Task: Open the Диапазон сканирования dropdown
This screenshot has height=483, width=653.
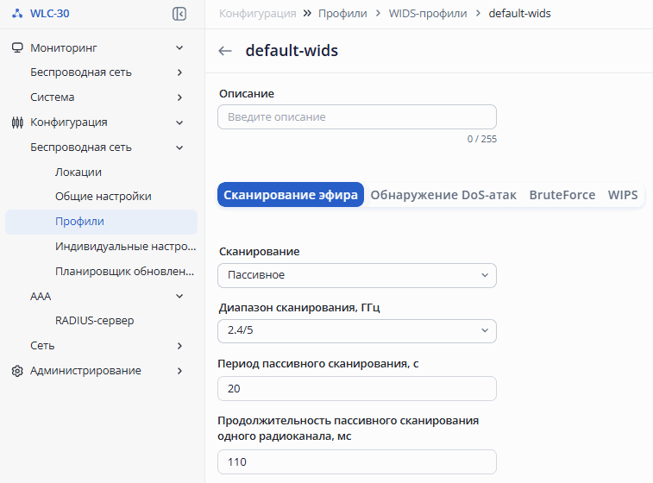Action: click(357, 331)
